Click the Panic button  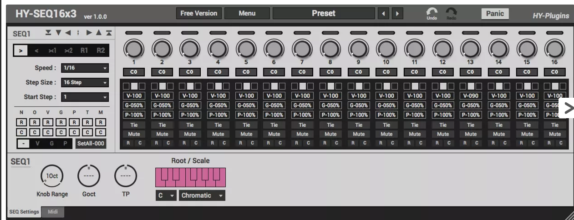pyautogui.click(x=495, y=14)
